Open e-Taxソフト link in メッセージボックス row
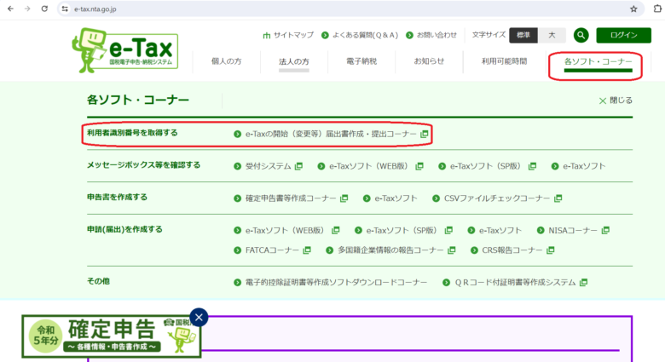 click(x=584, y=166)
